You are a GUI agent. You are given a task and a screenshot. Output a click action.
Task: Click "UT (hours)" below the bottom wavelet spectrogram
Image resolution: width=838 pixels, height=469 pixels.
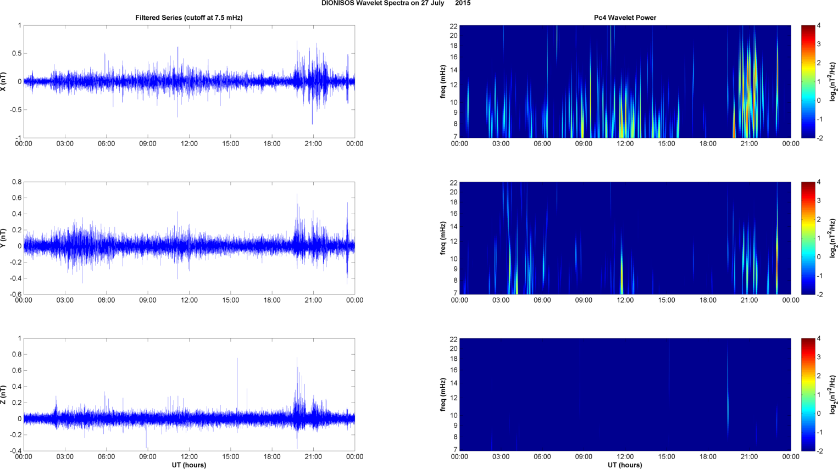point(625,465)
